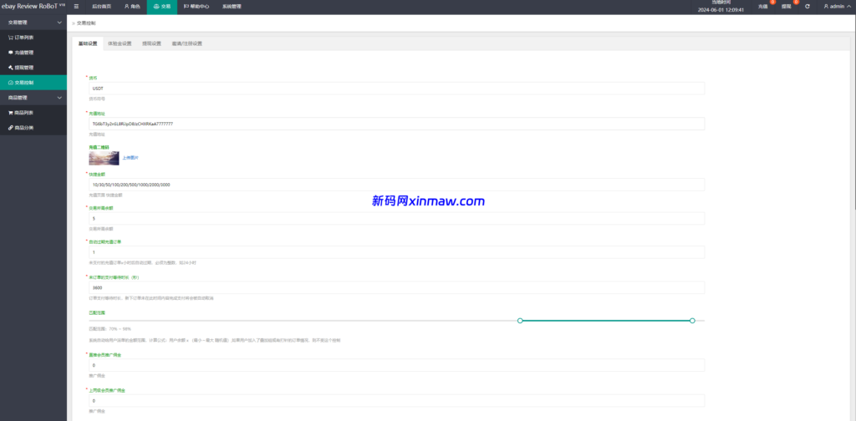Click the 匹配范围: 70% ~ 98% text
Viewport: 856px width, 421px height.
[110, 329]
